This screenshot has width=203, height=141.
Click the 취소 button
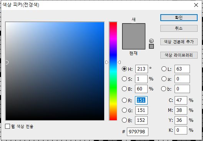click(x=179, y=28)
